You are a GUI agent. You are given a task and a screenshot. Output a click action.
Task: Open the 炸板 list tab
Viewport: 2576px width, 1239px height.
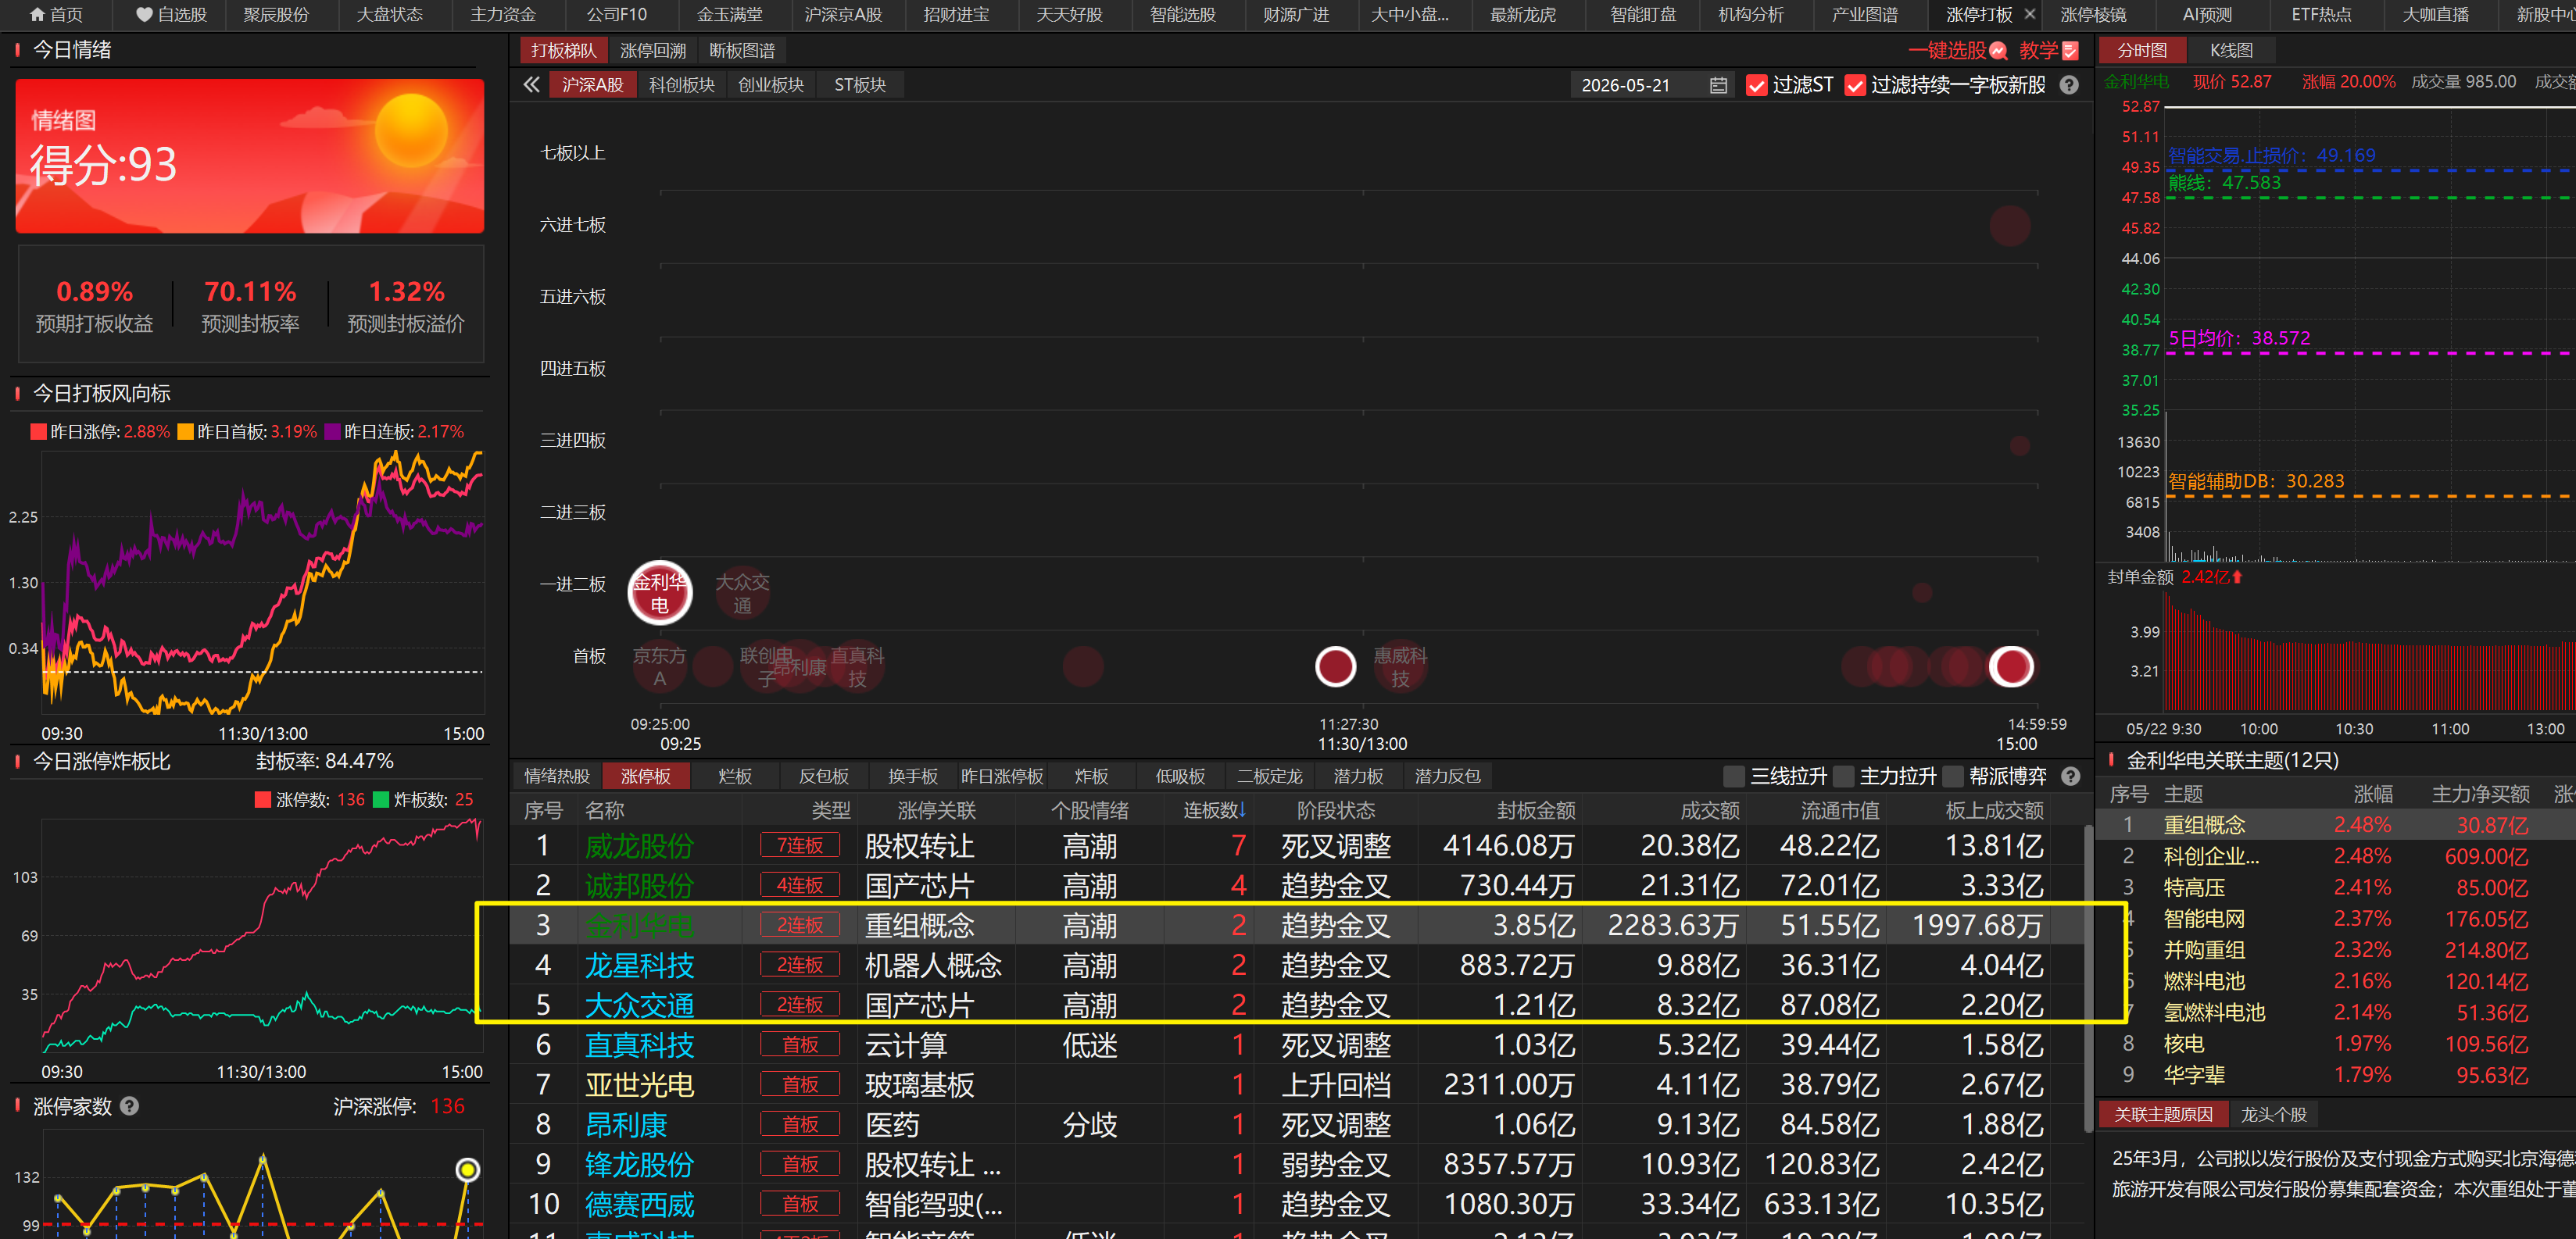[x=1091, y=777]
